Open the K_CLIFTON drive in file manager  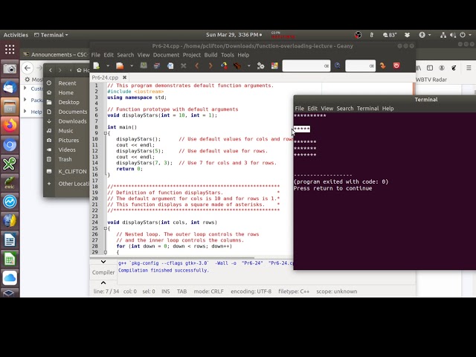point(72,172)
